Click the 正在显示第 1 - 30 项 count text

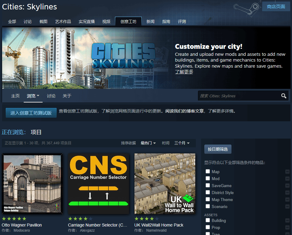point(38,143)
